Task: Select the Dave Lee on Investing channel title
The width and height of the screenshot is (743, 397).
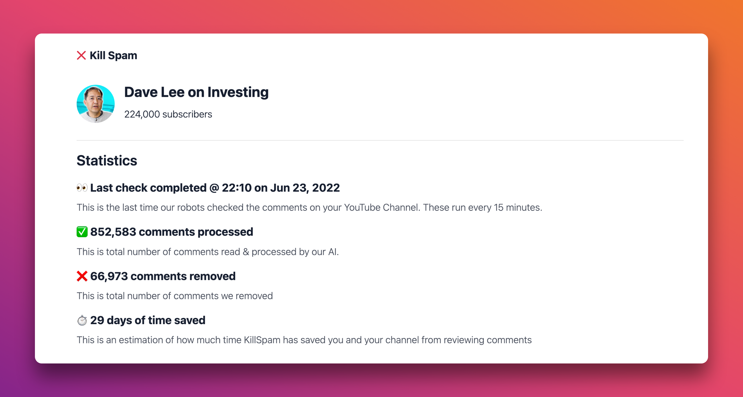Action: (x=196, y=92)
